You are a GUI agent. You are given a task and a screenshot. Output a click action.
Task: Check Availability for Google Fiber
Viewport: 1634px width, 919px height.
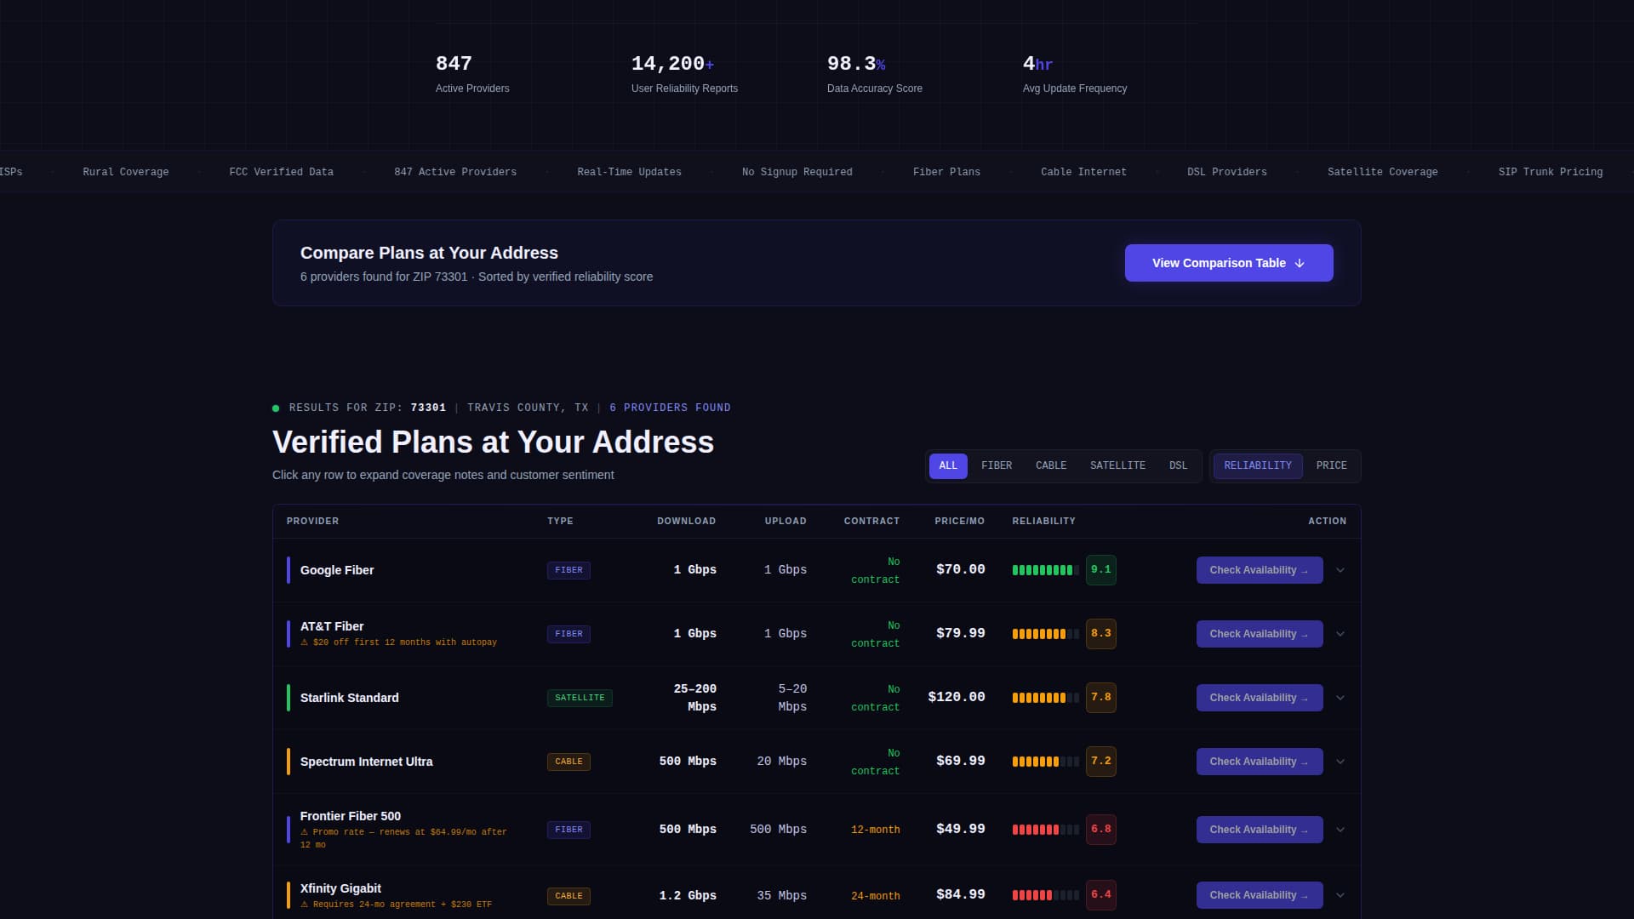(x=1260, y=570)
